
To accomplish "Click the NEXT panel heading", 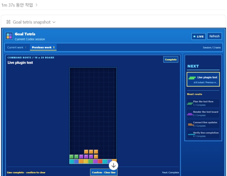I will (193, 66).
